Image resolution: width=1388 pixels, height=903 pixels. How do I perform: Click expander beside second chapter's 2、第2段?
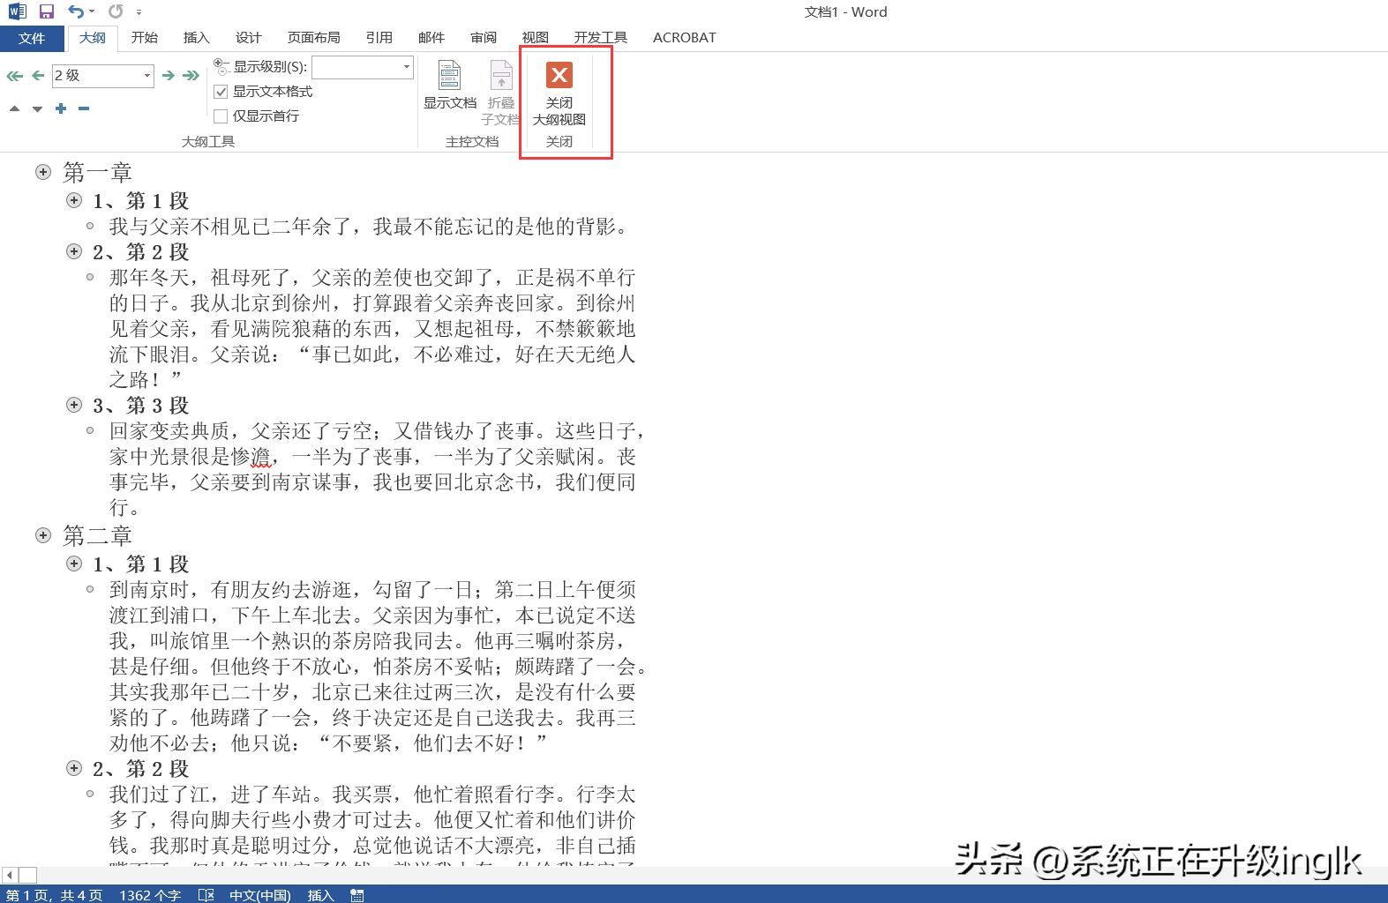(x=74, y=768)
